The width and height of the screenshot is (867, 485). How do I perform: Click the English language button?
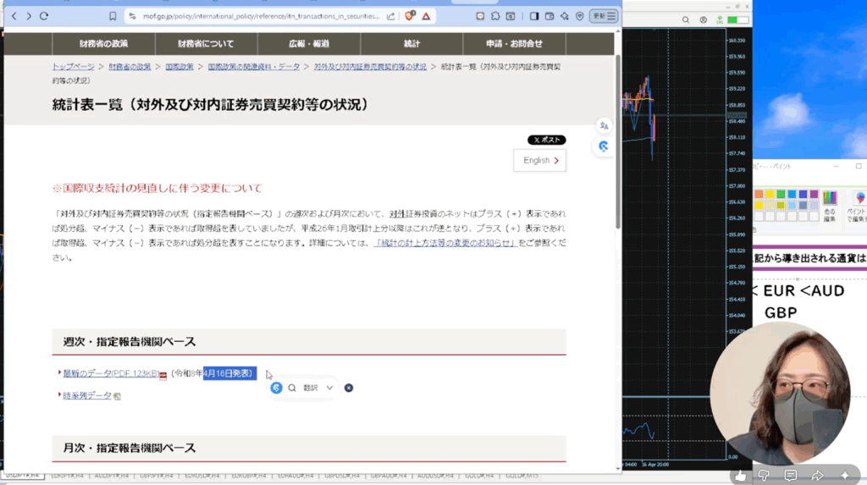539,160
